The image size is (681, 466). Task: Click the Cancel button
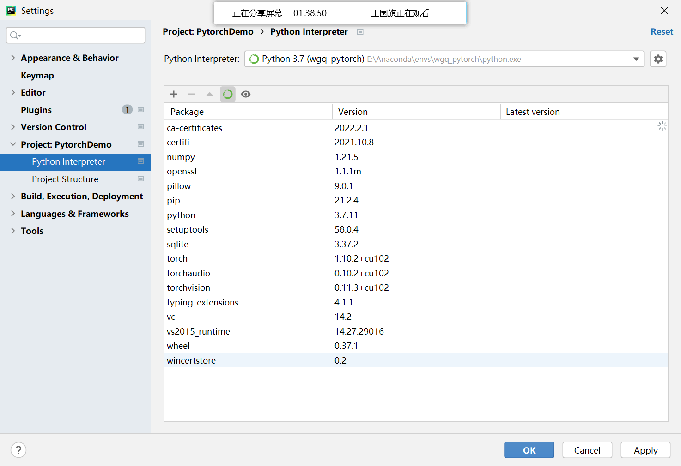pos(587,450)
